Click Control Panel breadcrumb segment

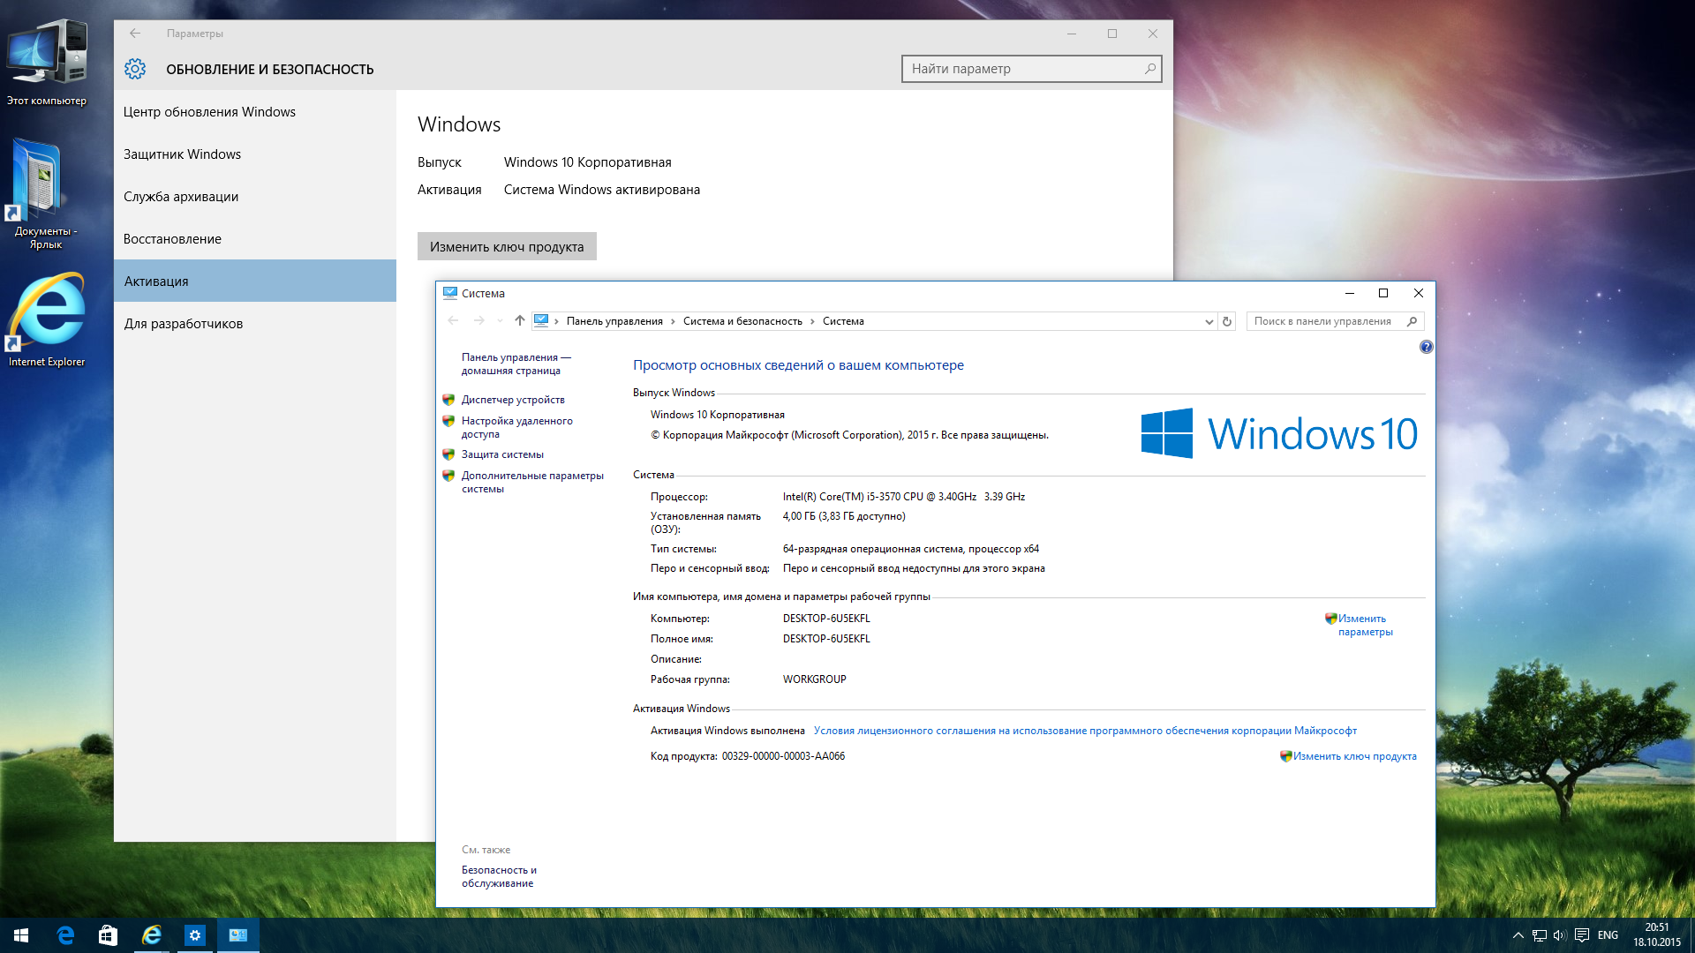(x=614, y=321)
